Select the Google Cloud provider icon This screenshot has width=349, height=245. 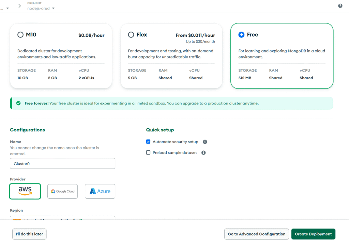click(x=62, y=191)
